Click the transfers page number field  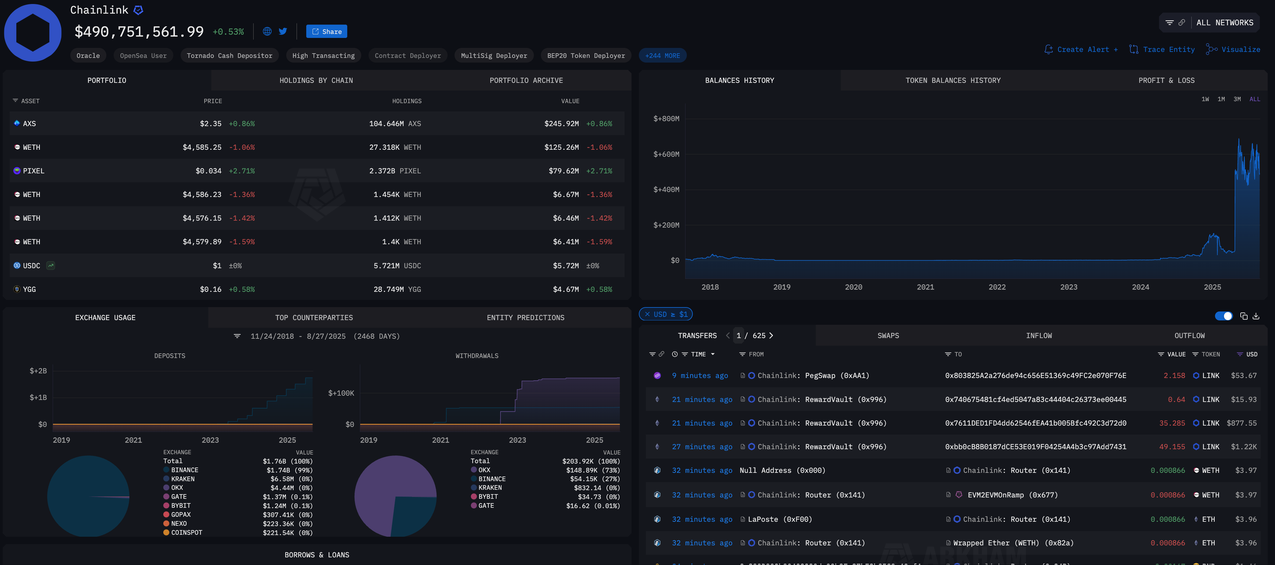coord(738,335)
